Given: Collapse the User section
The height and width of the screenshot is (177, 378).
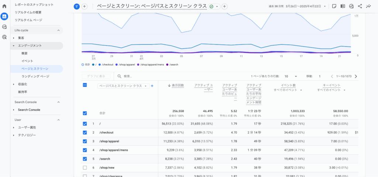Looking at the screenshot, I should pos(58,120).
